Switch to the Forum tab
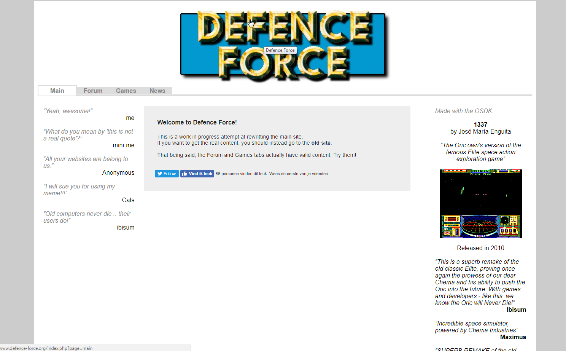 [93, 91]
